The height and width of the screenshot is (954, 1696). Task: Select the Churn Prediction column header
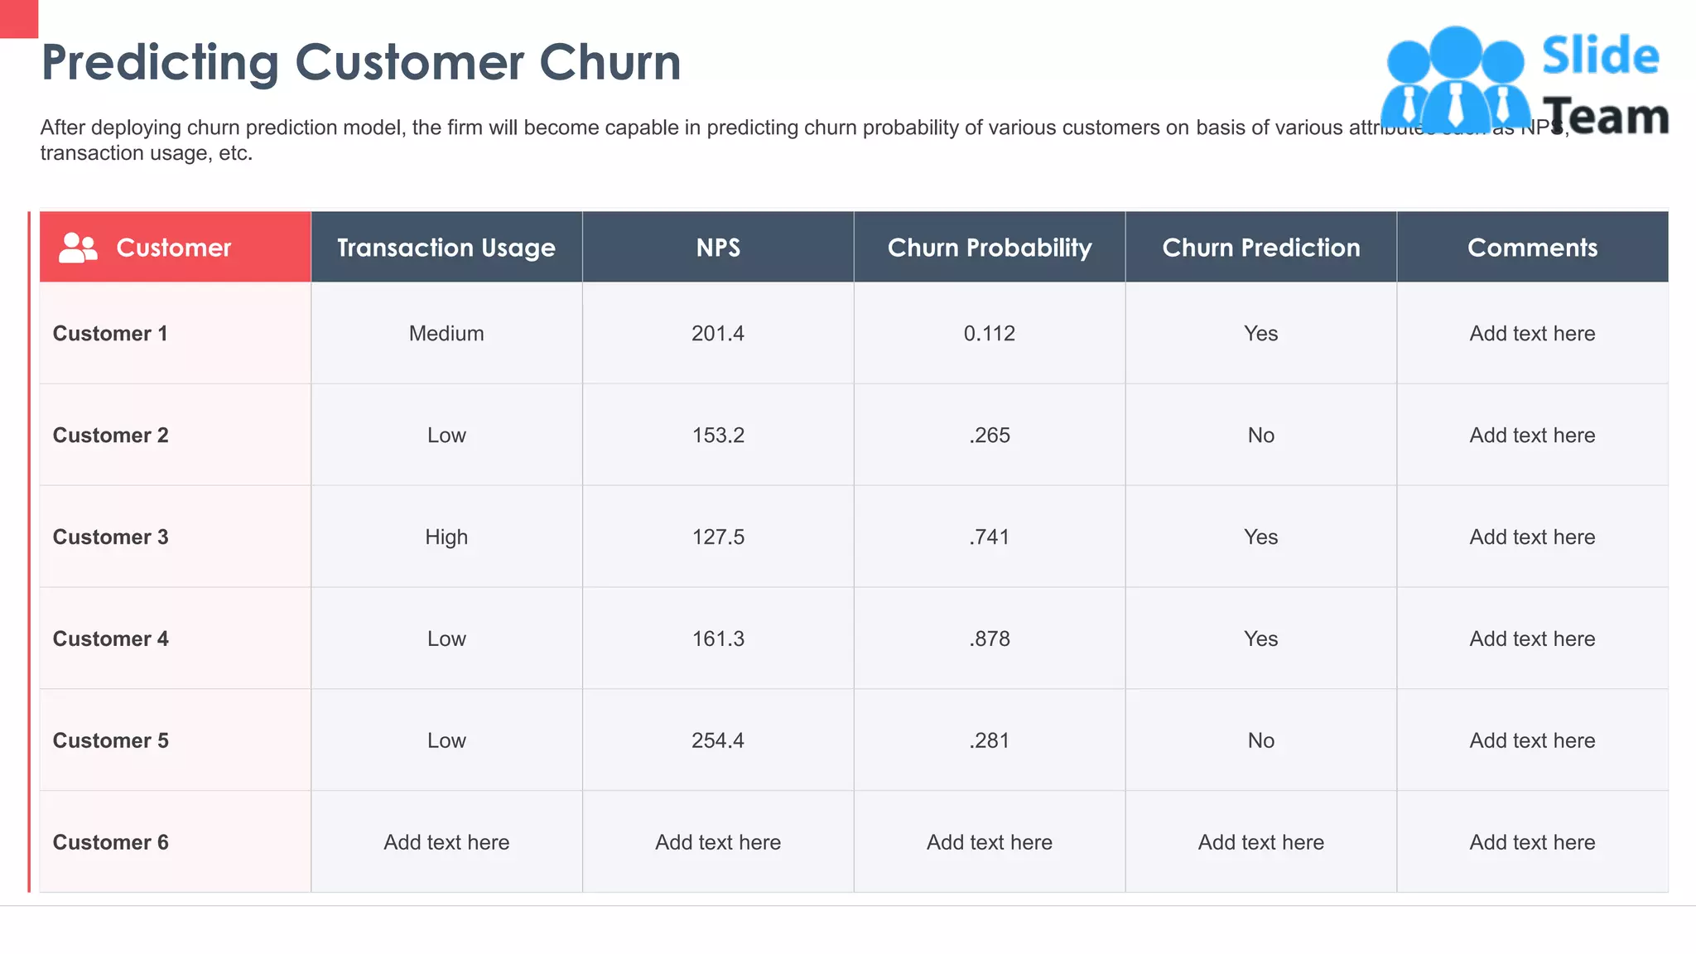click(x=1261, y=247)
